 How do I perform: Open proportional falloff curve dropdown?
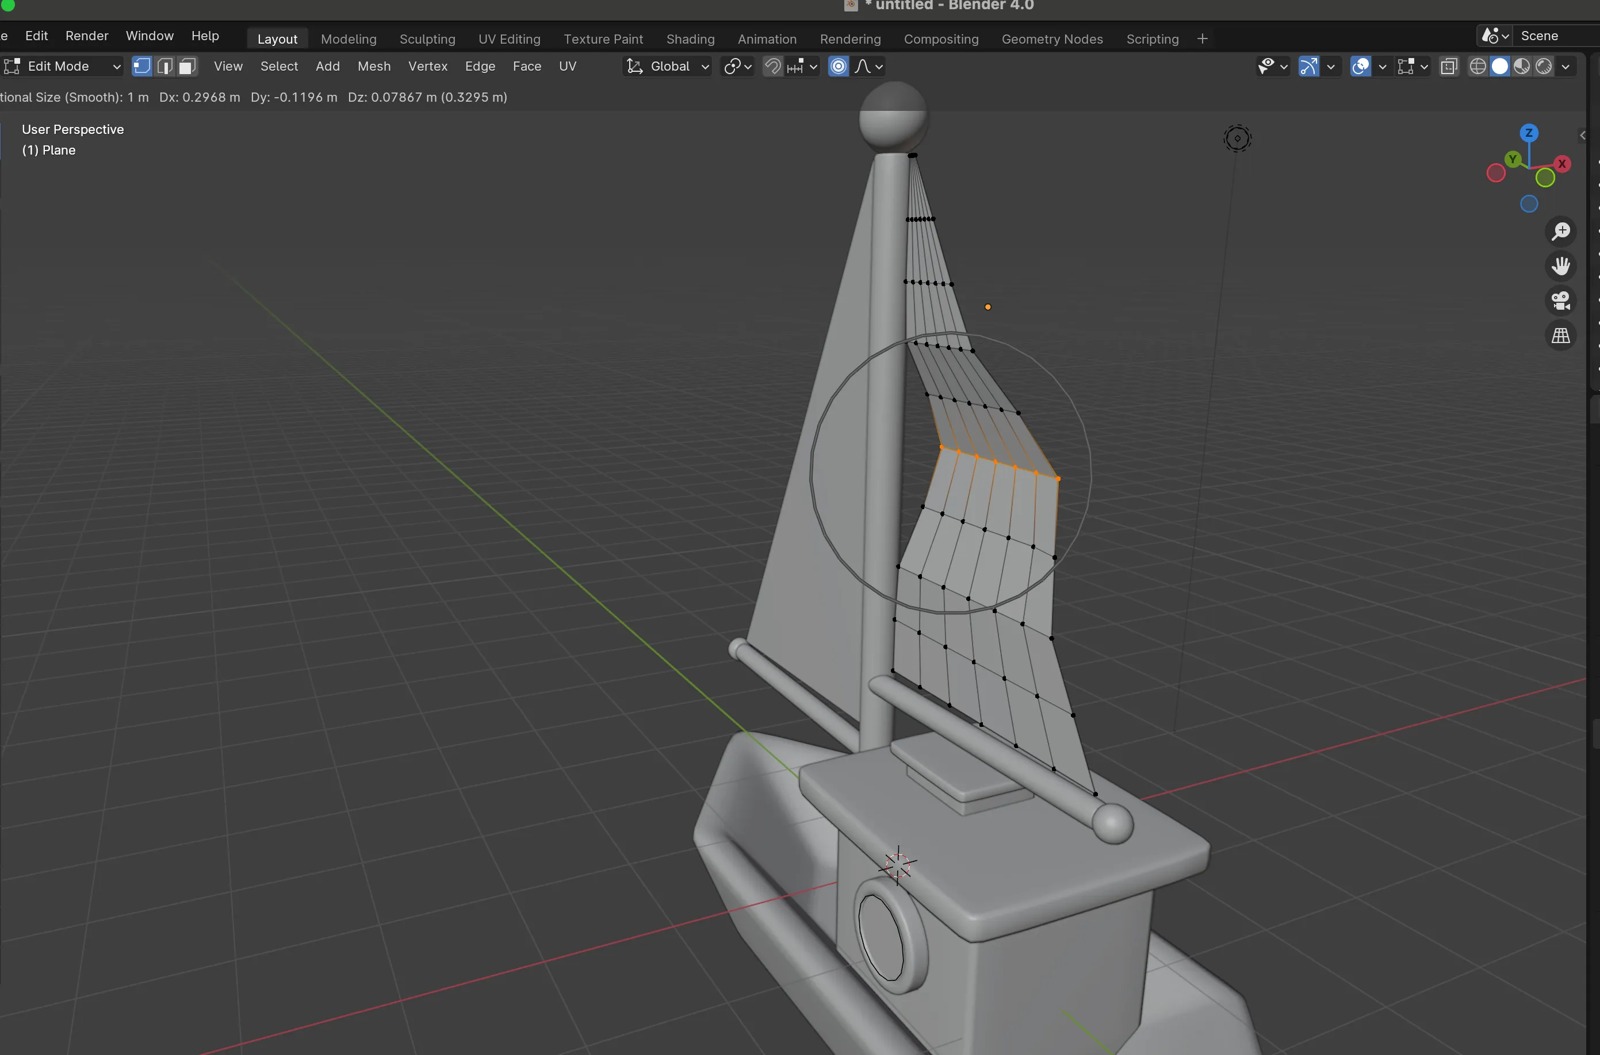pyautogui.click(x=868, y=66)
